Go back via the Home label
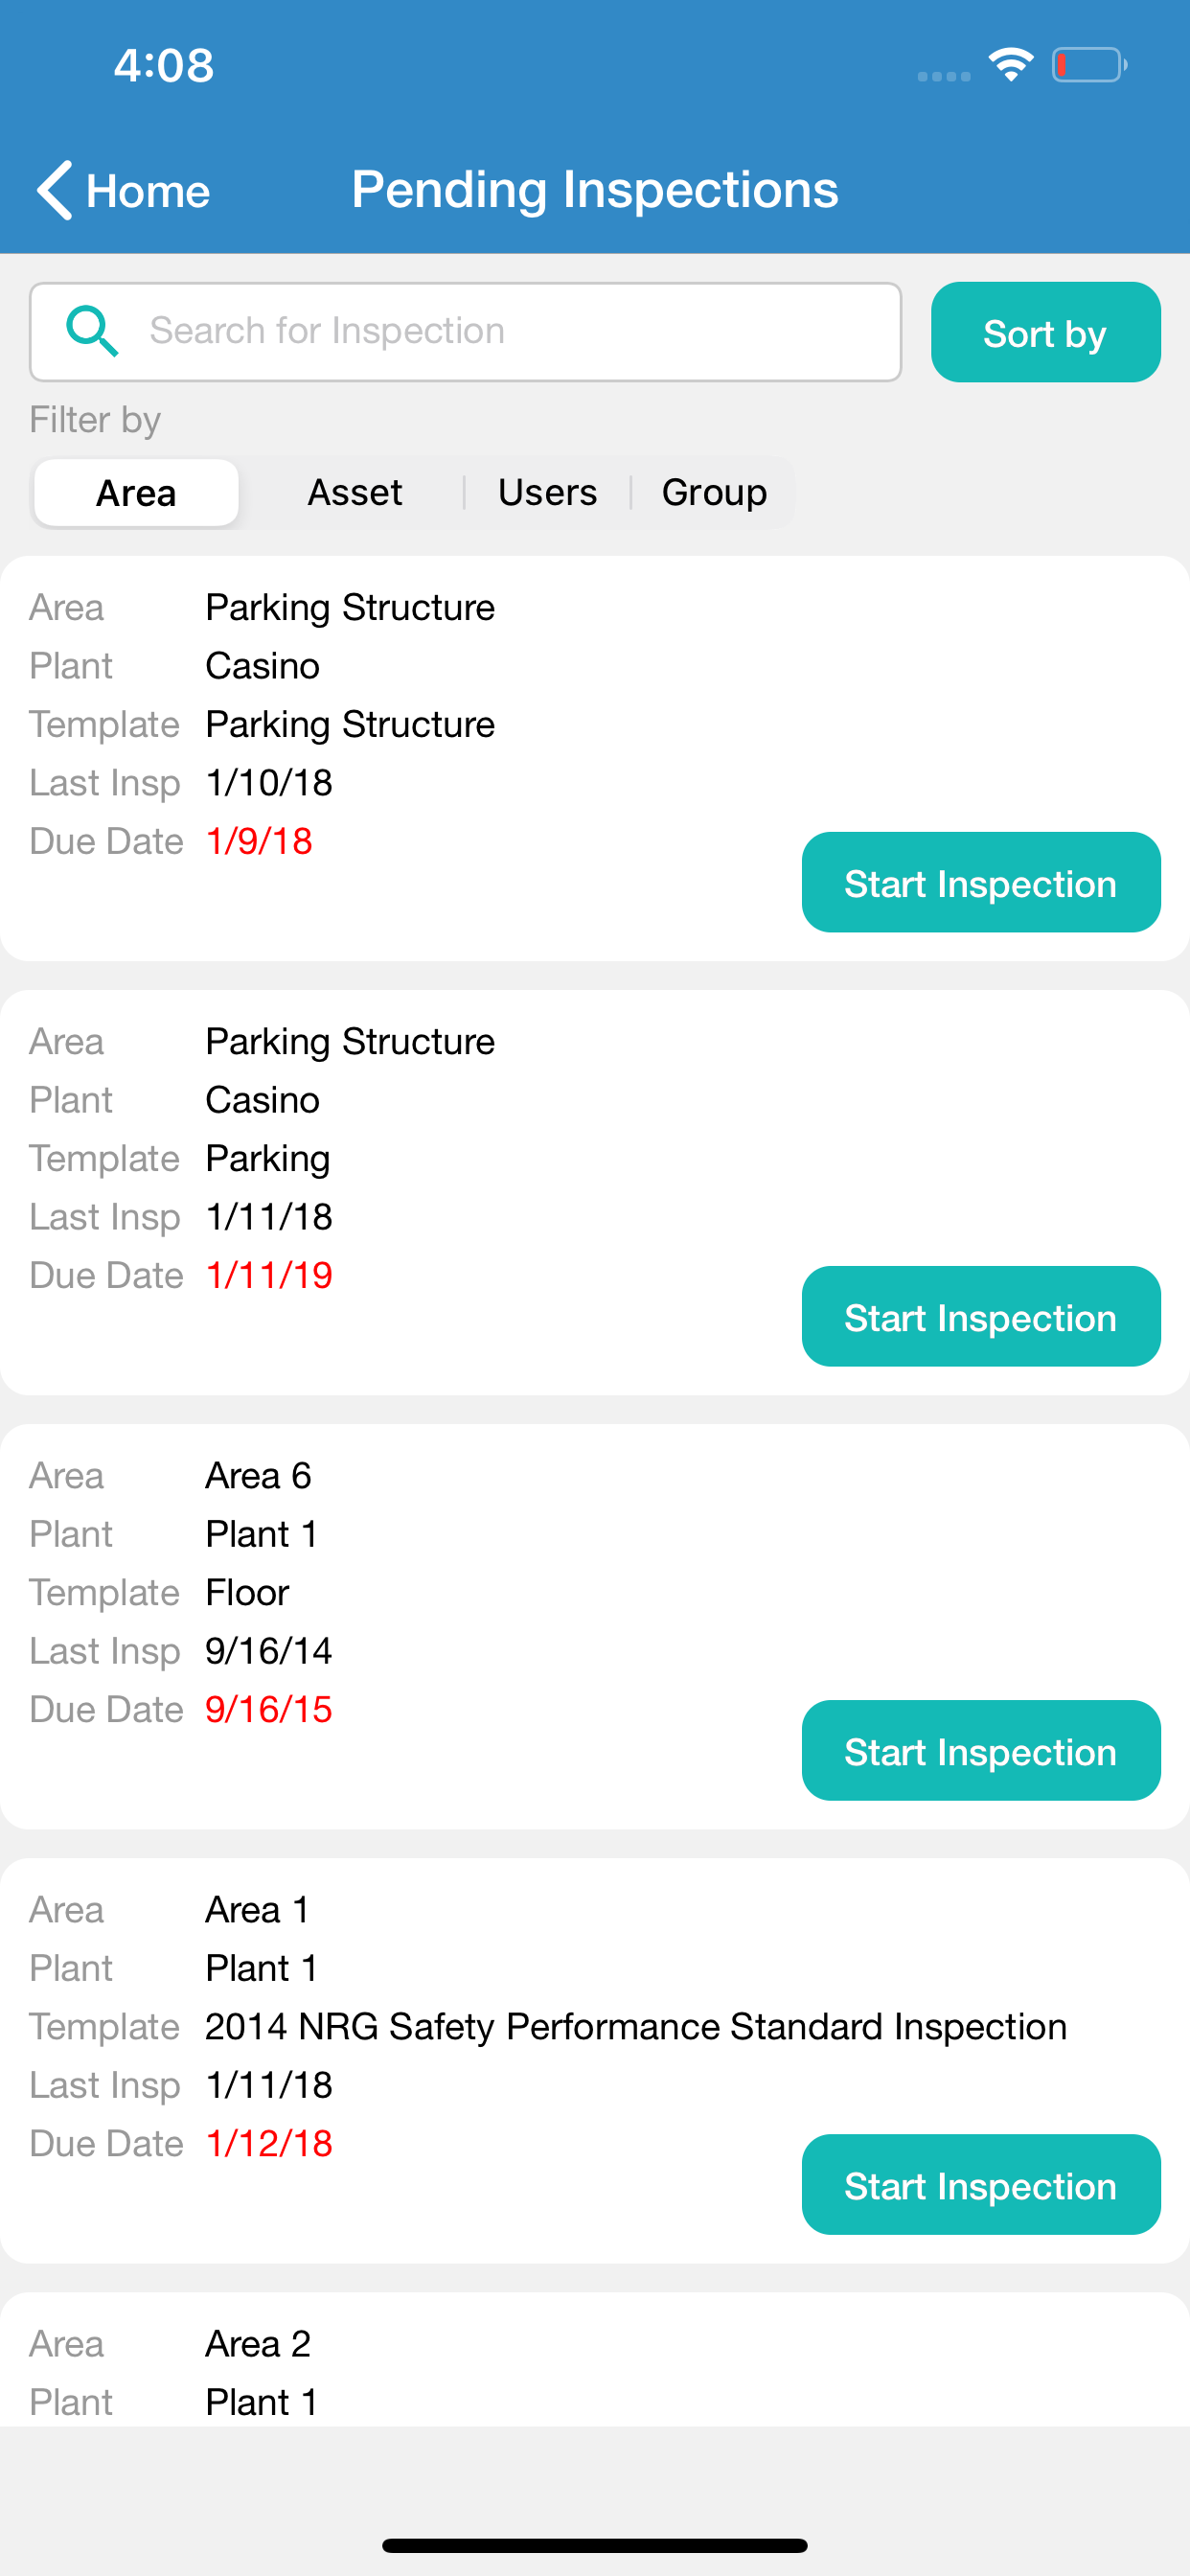Screen dimensions: 1190x2576 click(x=148, y=190)
